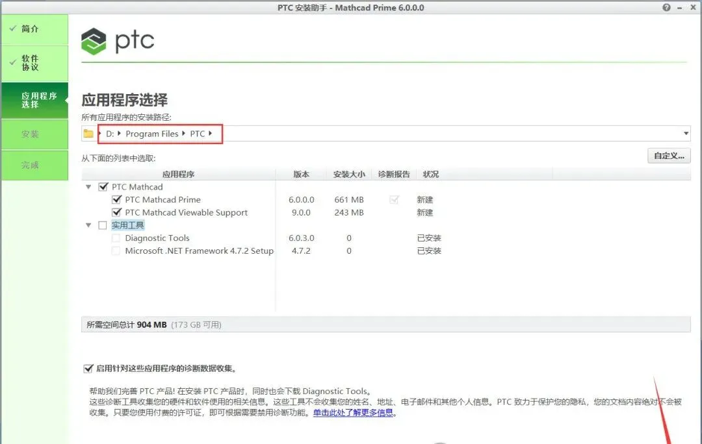
Task: Click the 安装大小 column header
Action: click(x=349, y=175)
